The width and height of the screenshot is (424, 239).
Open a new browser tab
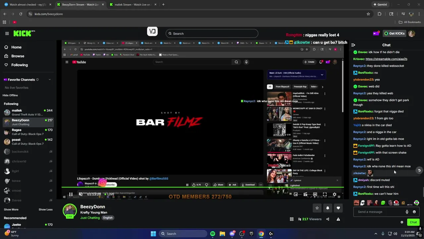click(x=163, y=5)
